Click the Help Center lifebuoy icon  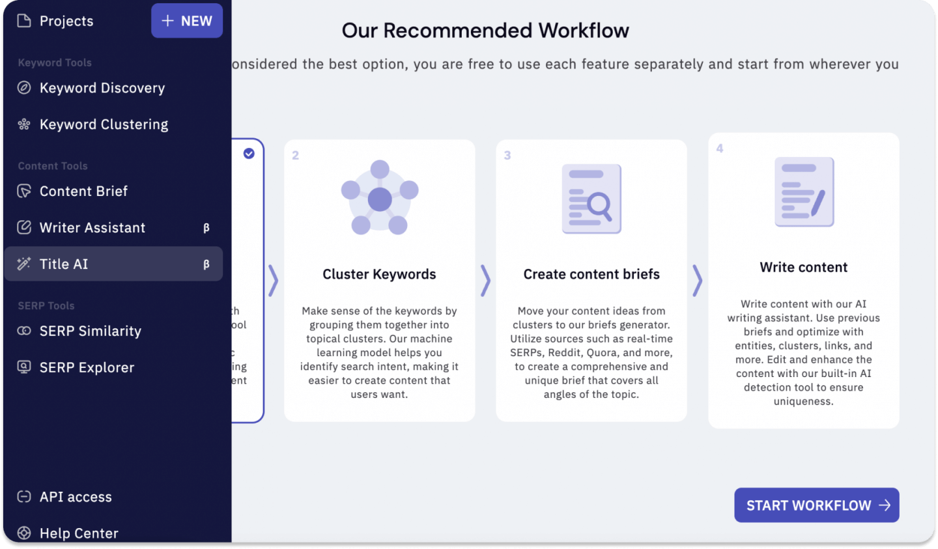point(24,533)
